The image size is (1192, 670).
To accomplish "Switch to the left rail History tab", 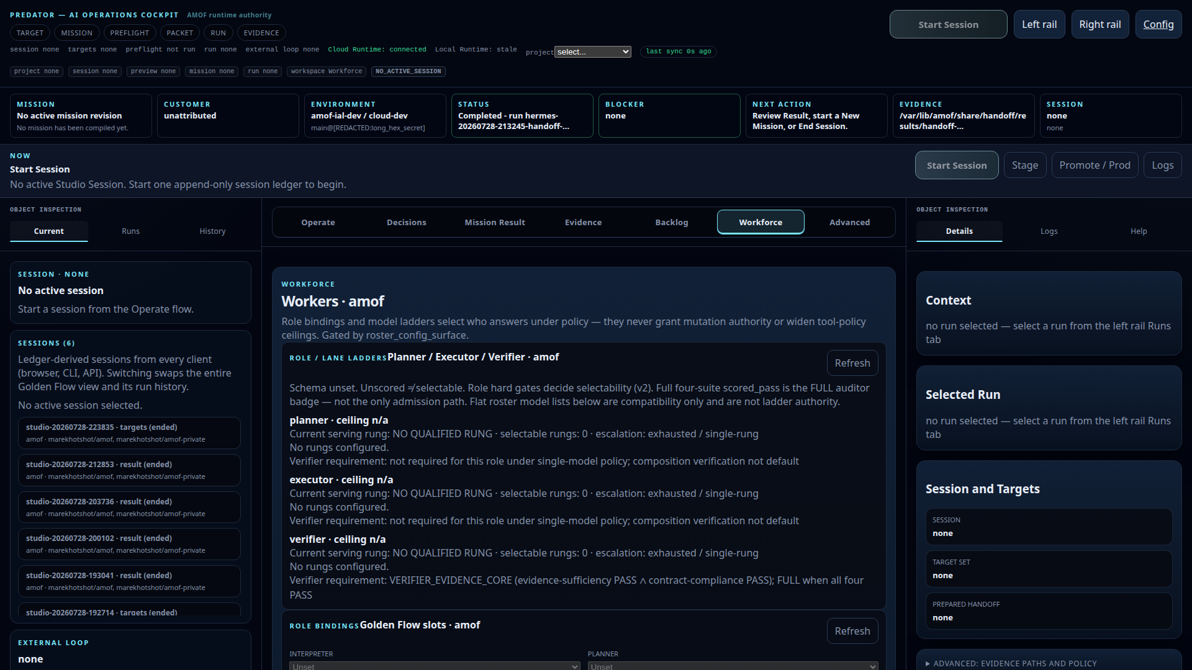I will (x=212, y=231).
